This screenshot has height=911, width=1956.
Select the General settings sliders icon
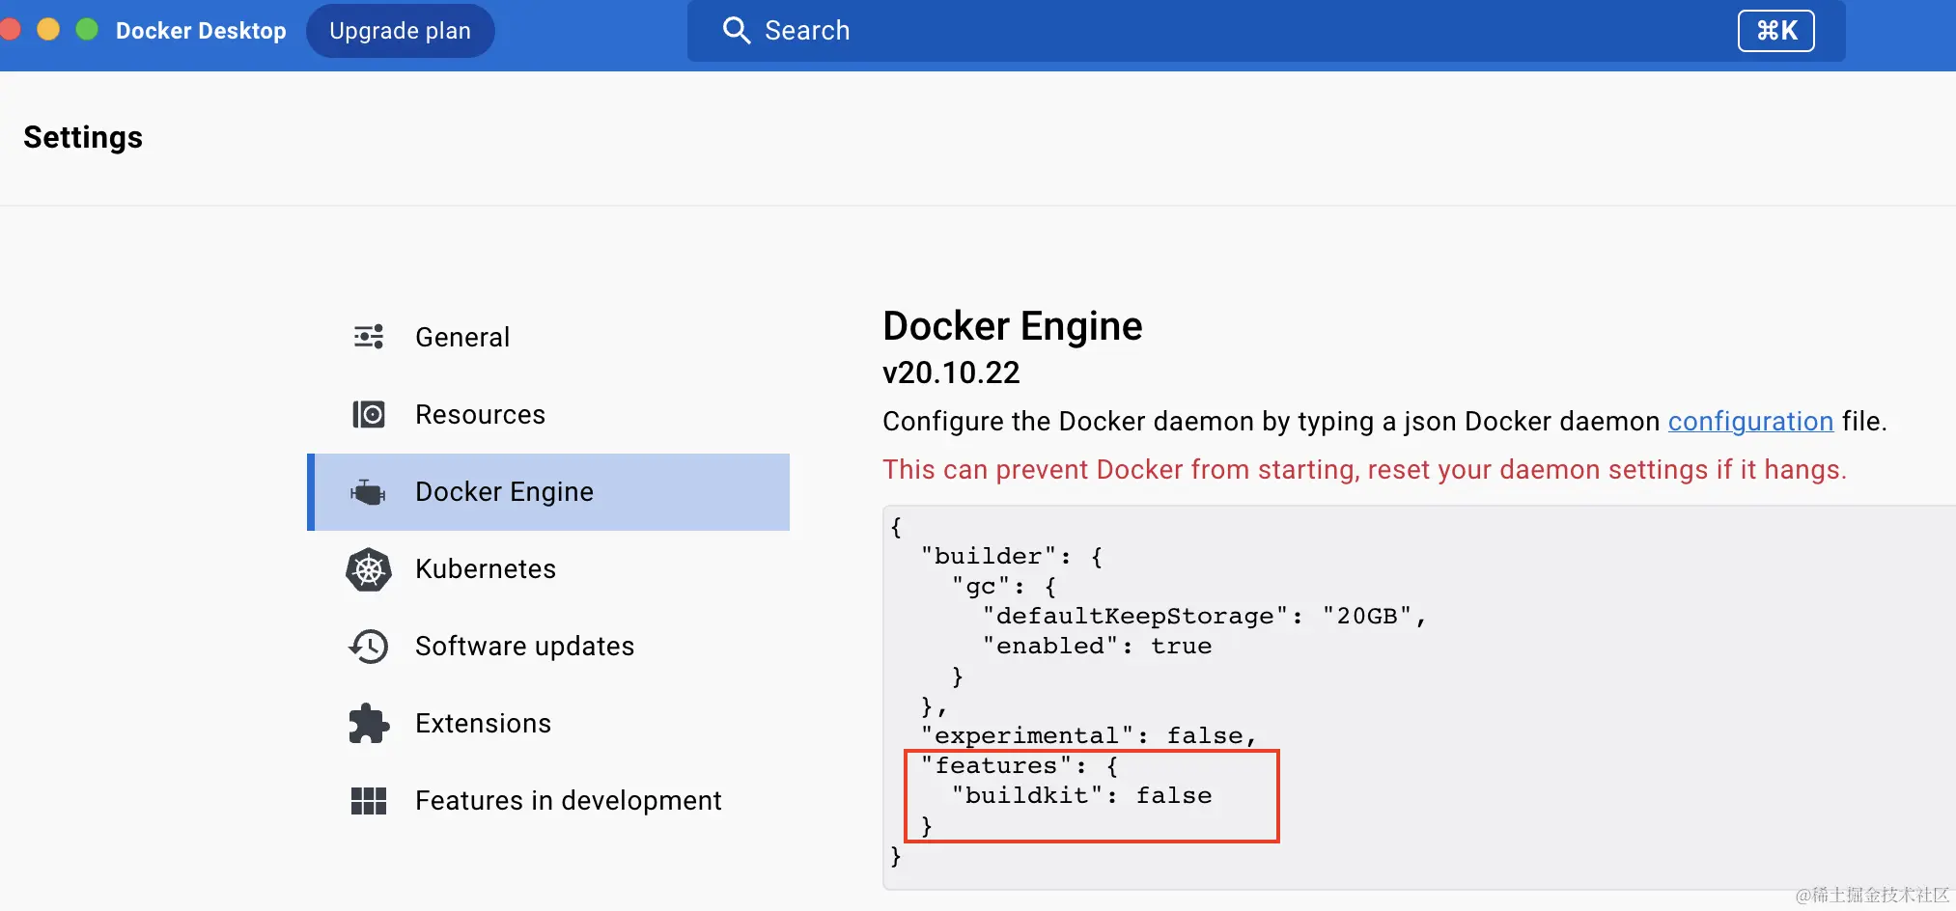(x=368, y=336)
